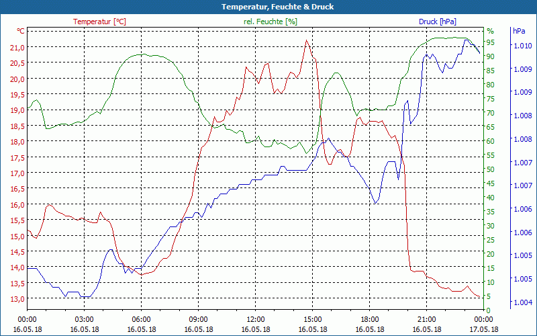The width and height of the screenshot is (537, 336).
Task: Click the 70 humidity axis tick
Action: pos(491,113)
